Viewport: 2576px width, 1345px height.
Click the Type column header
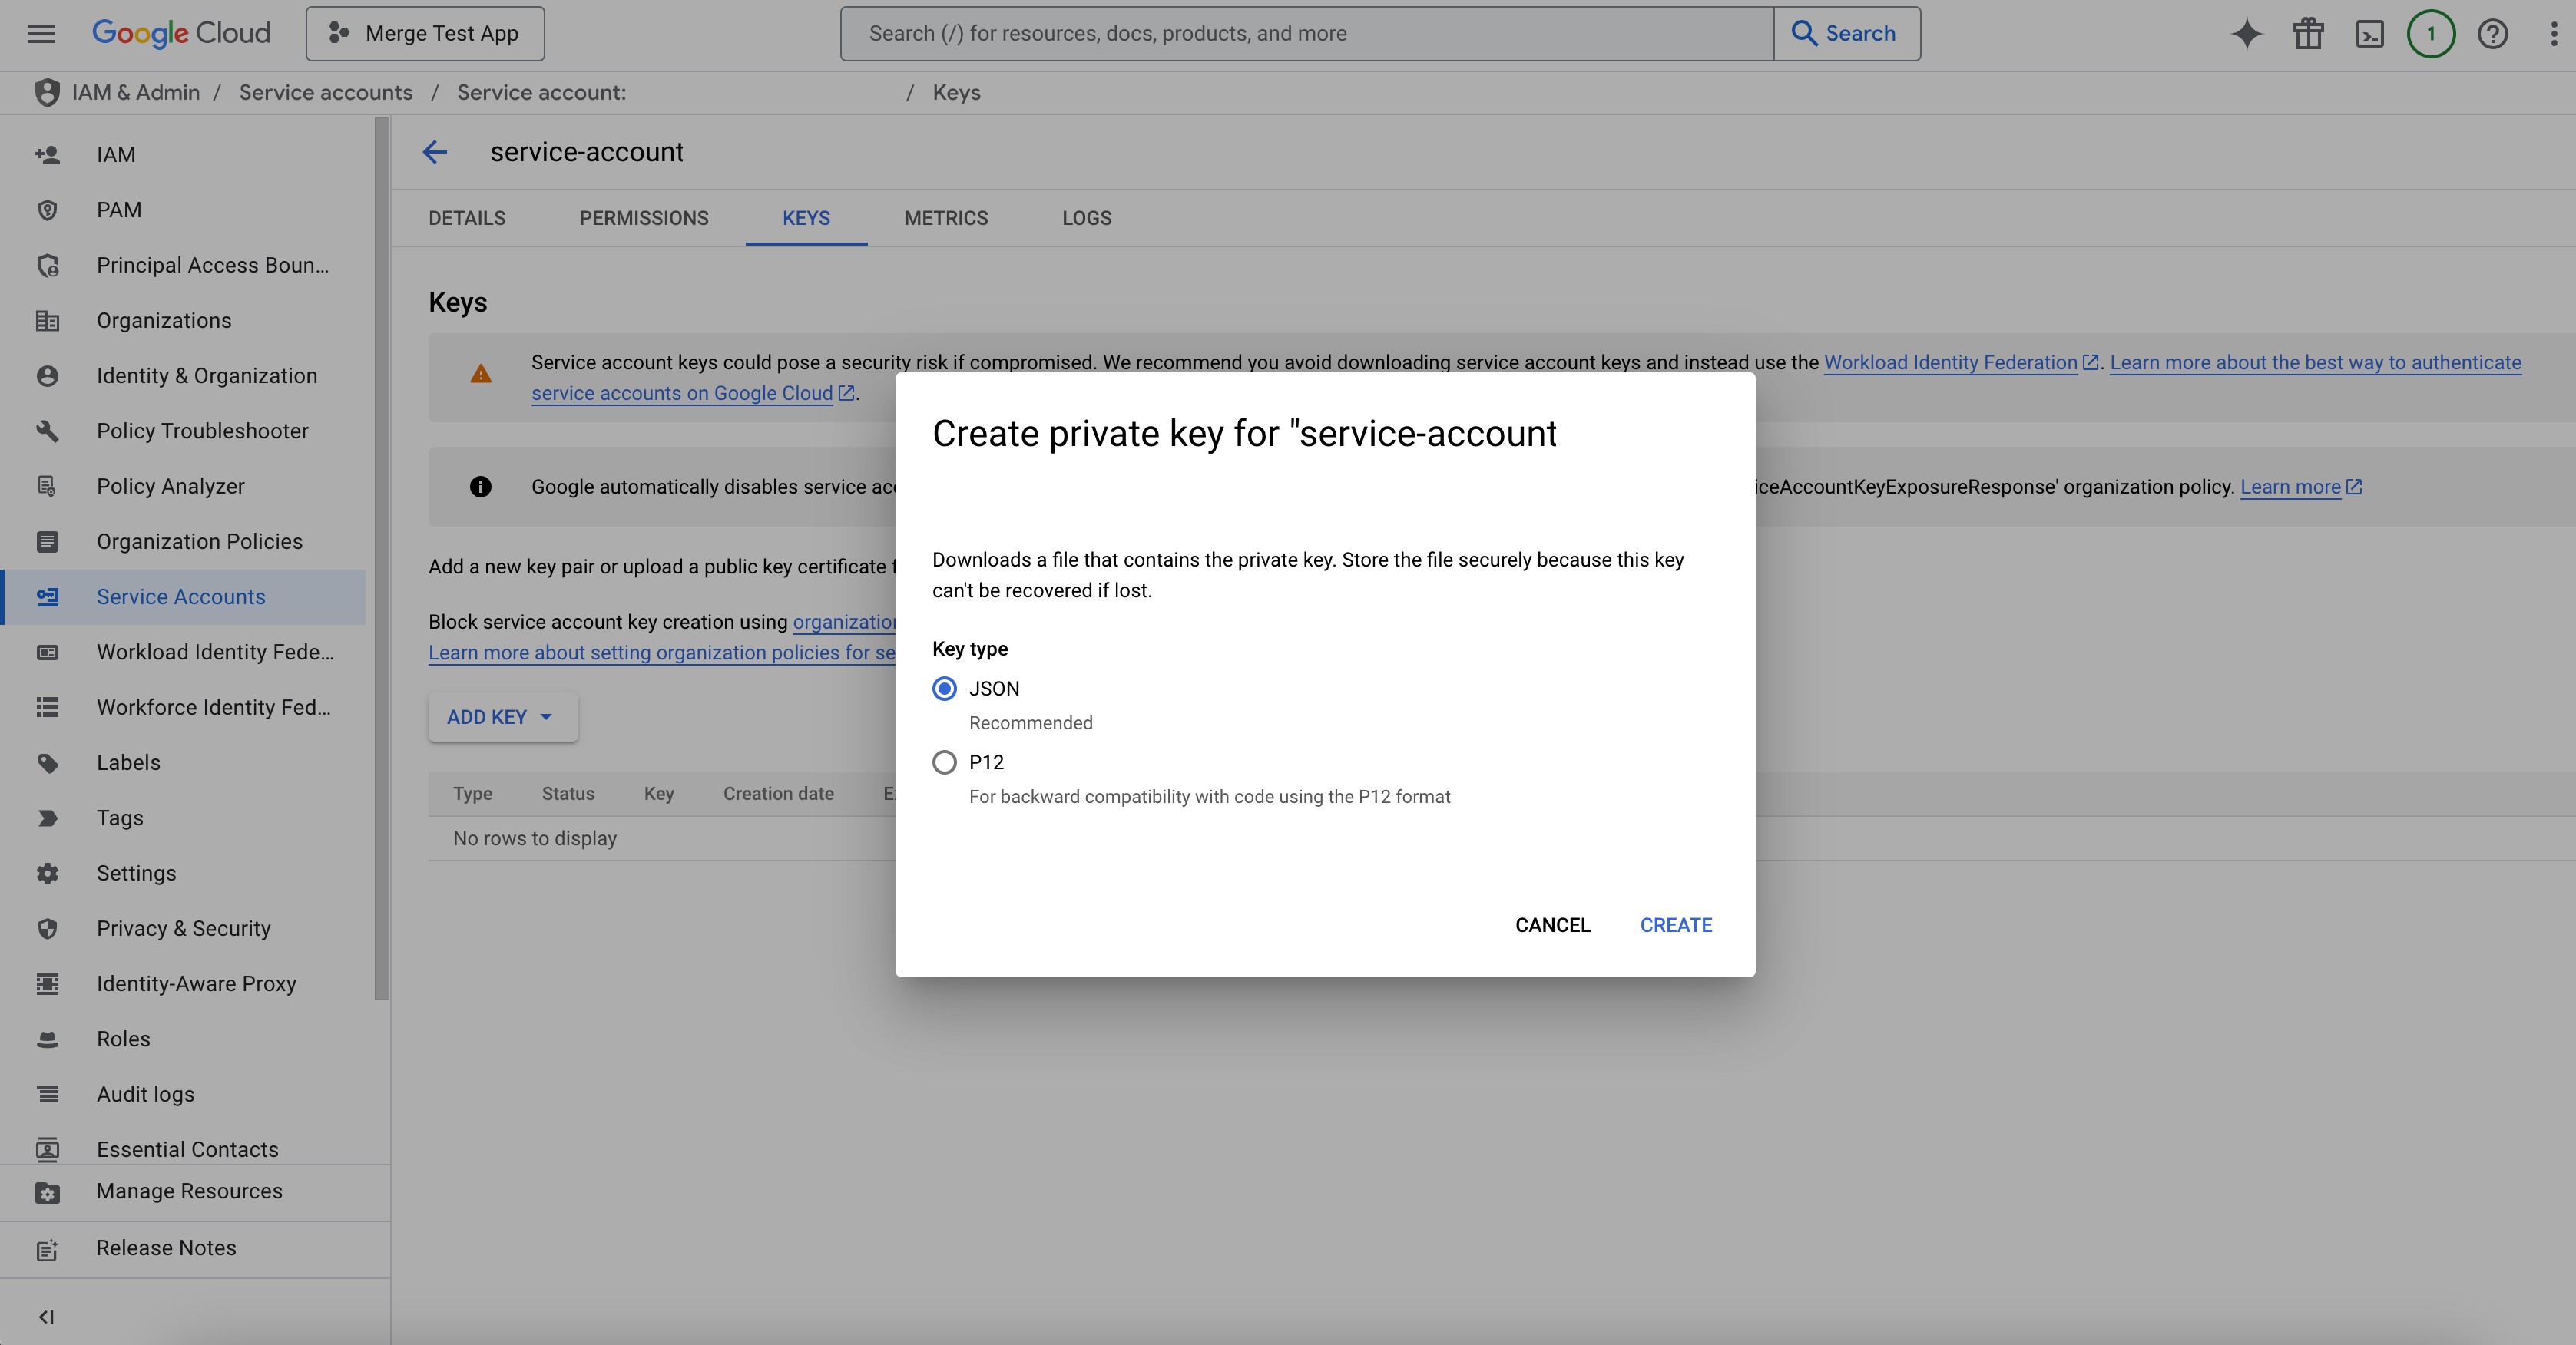click(x=472, y=793)
